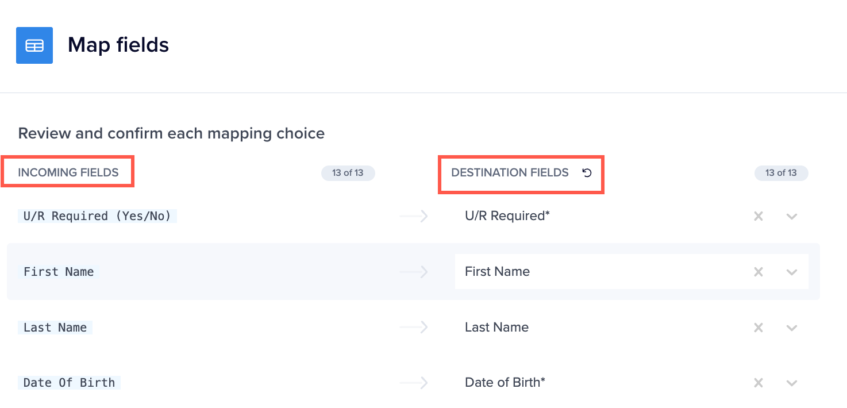This screenshot has height=408, width=847.
Task: Remove the Date of Birth destination mapping
Action: click(759, 383)
